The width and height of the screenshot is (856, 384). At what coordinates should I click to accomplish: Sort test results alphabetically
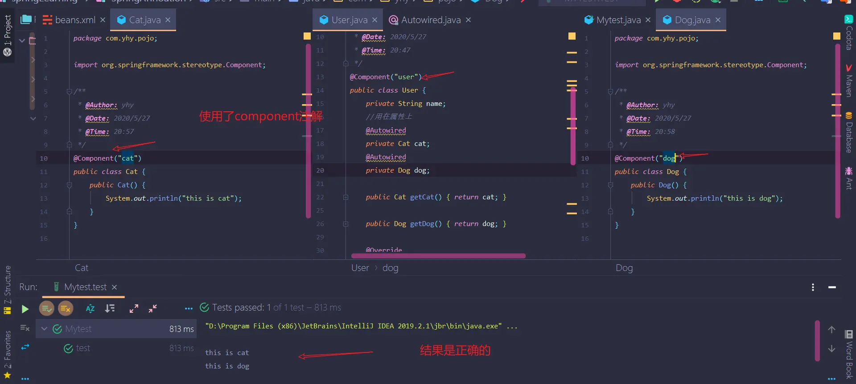90,308
